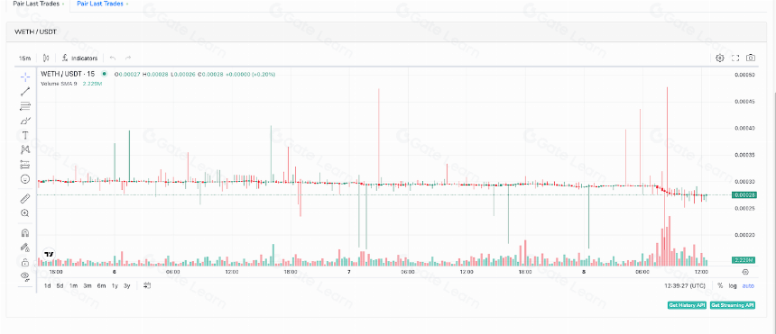Toggle auto scale
This screenshot has height=334, width=776.
(748, 286)
